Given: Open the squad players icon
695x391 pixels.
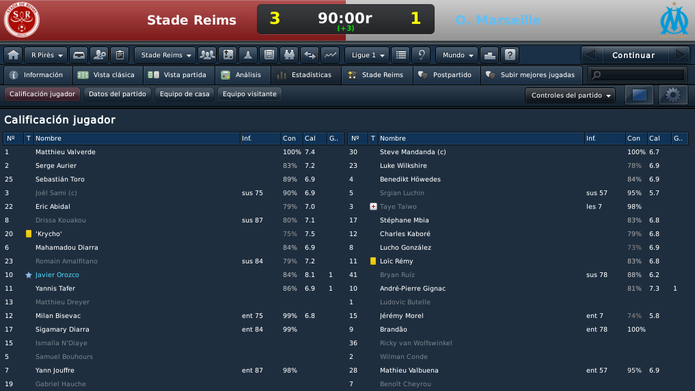Looking at the screenshot, I should (207, 55).
